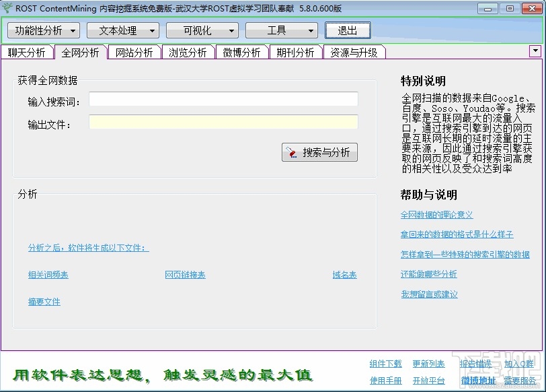The height and width of the screenshot is (392, 546).
Task: Click the ROST ContentMining title bar icon
Action: 7,9
